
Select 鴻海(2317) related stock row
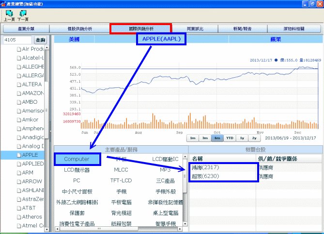(x=255, y=167)
